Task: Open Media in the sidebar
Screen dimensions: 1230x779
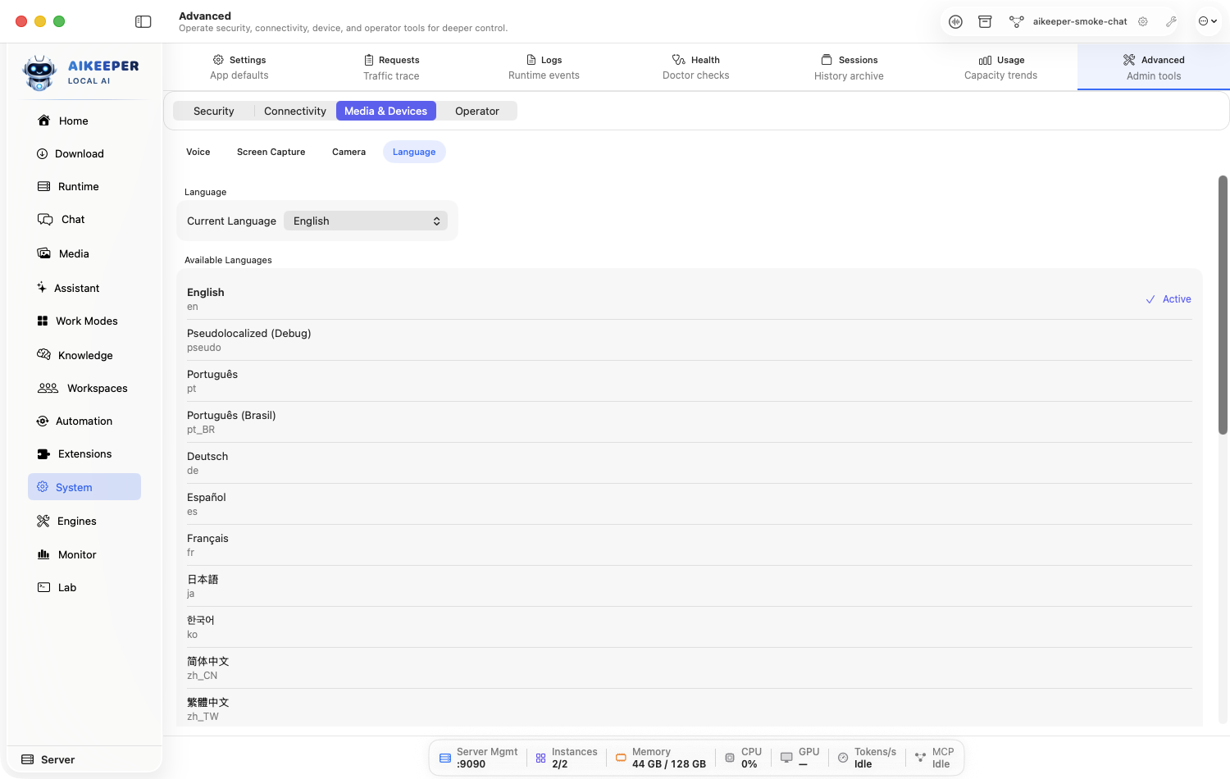Action: point(84,253)
